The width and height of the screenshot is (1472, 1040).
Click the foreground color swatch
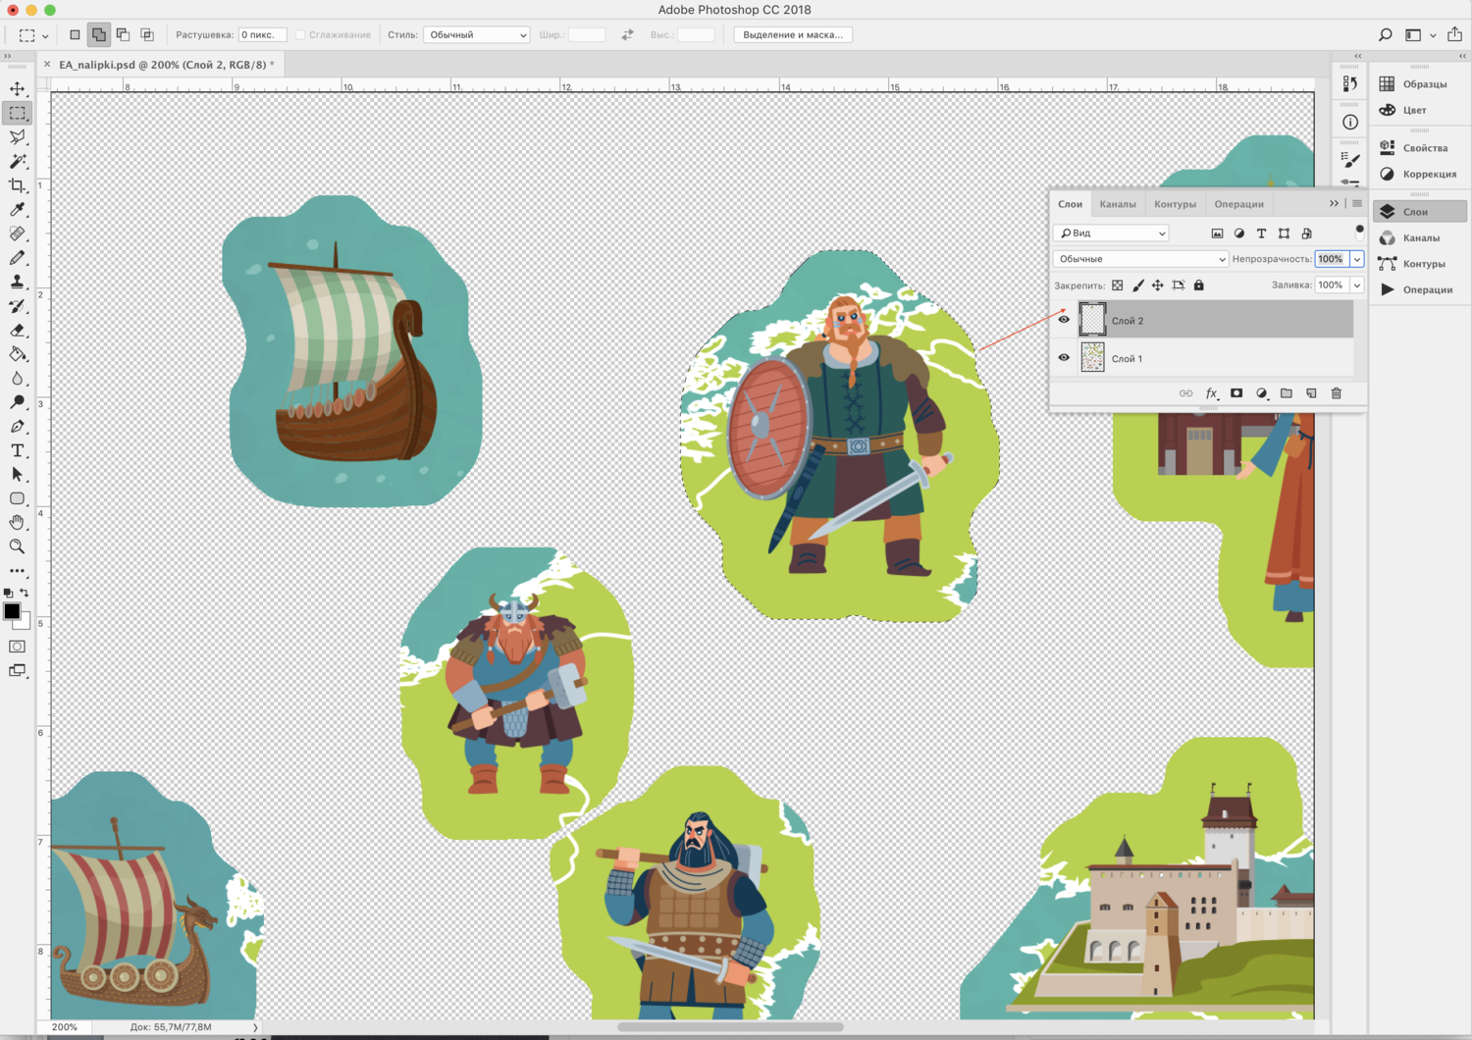point(12,611)
